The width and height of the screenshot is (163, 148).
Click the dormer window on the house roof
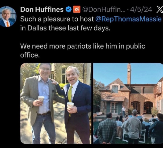click(x=115, y=89)
